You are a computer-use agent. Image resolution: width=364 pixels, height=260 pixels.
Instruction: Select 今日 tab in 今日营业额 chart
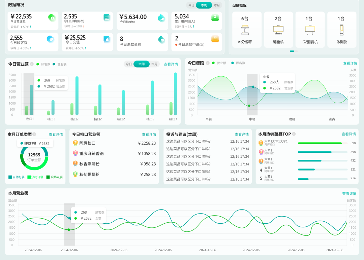tap(129, 64)
